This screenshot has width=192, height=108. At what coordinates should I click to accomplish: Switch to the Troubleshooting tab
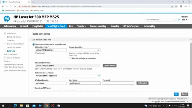(x=98, y=26)
